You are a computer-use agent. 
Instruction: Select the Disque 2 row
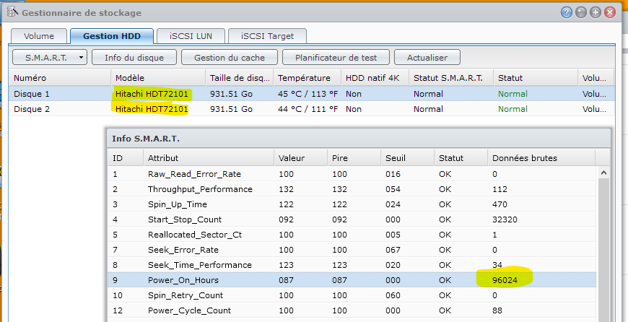pyautogui.click(x=312, y=109)
